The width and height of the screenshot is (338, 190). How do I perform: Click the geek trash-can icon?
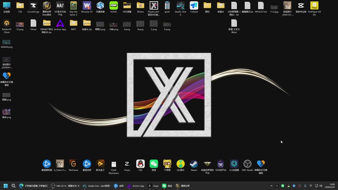[x=167, y=7]
